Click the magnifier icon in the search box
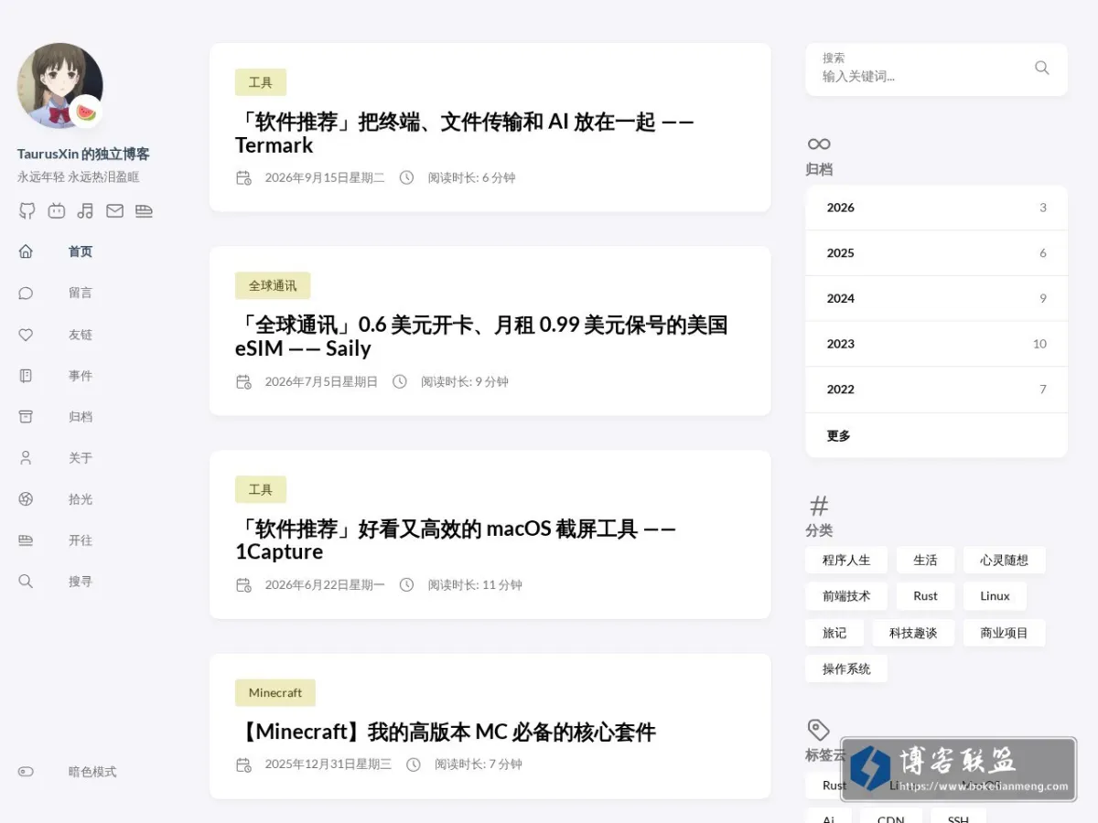This screenshot has width=1098, height=823. [1041, 68]
